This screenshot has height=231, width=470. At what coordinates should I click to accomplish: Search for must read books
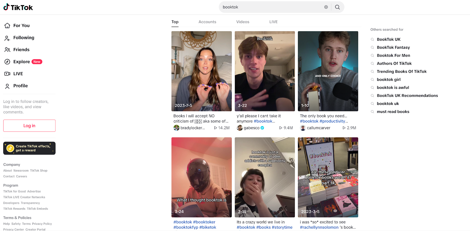[393, 112]
